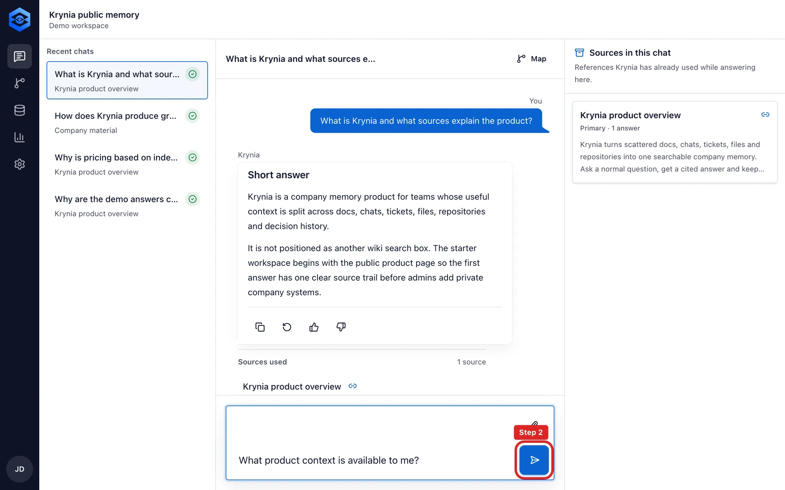This screenshot has width=785, height=490.
Task: Open the settings gear icon
Action: tap(19, 164)
